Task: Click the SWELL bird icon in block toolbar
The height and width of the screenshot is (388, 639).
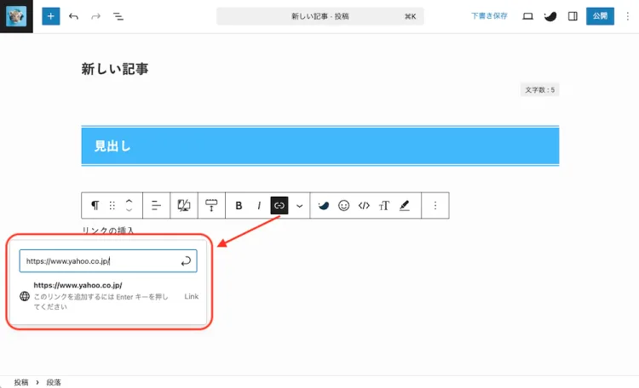Action: point(324,206)
